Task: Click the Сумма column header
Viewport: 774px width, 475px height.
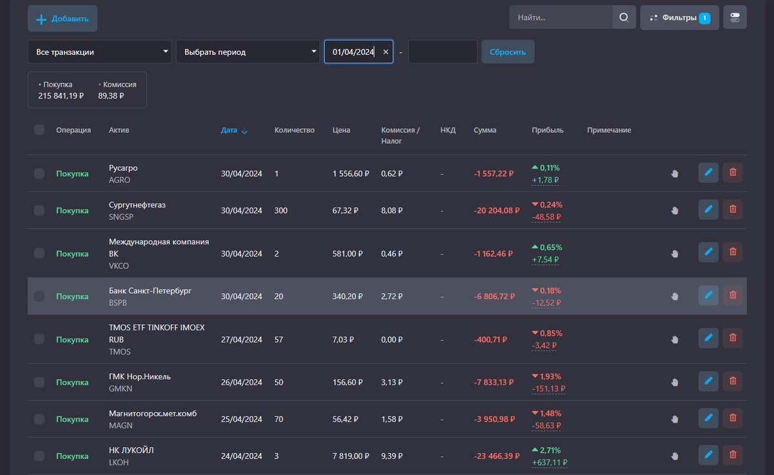Action: click(485, 130)
